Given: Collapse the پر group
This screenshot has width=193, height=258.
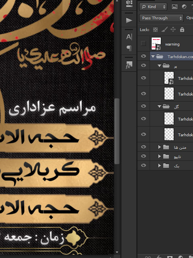Looking at the screenshot, I should (x=159, y=66).
